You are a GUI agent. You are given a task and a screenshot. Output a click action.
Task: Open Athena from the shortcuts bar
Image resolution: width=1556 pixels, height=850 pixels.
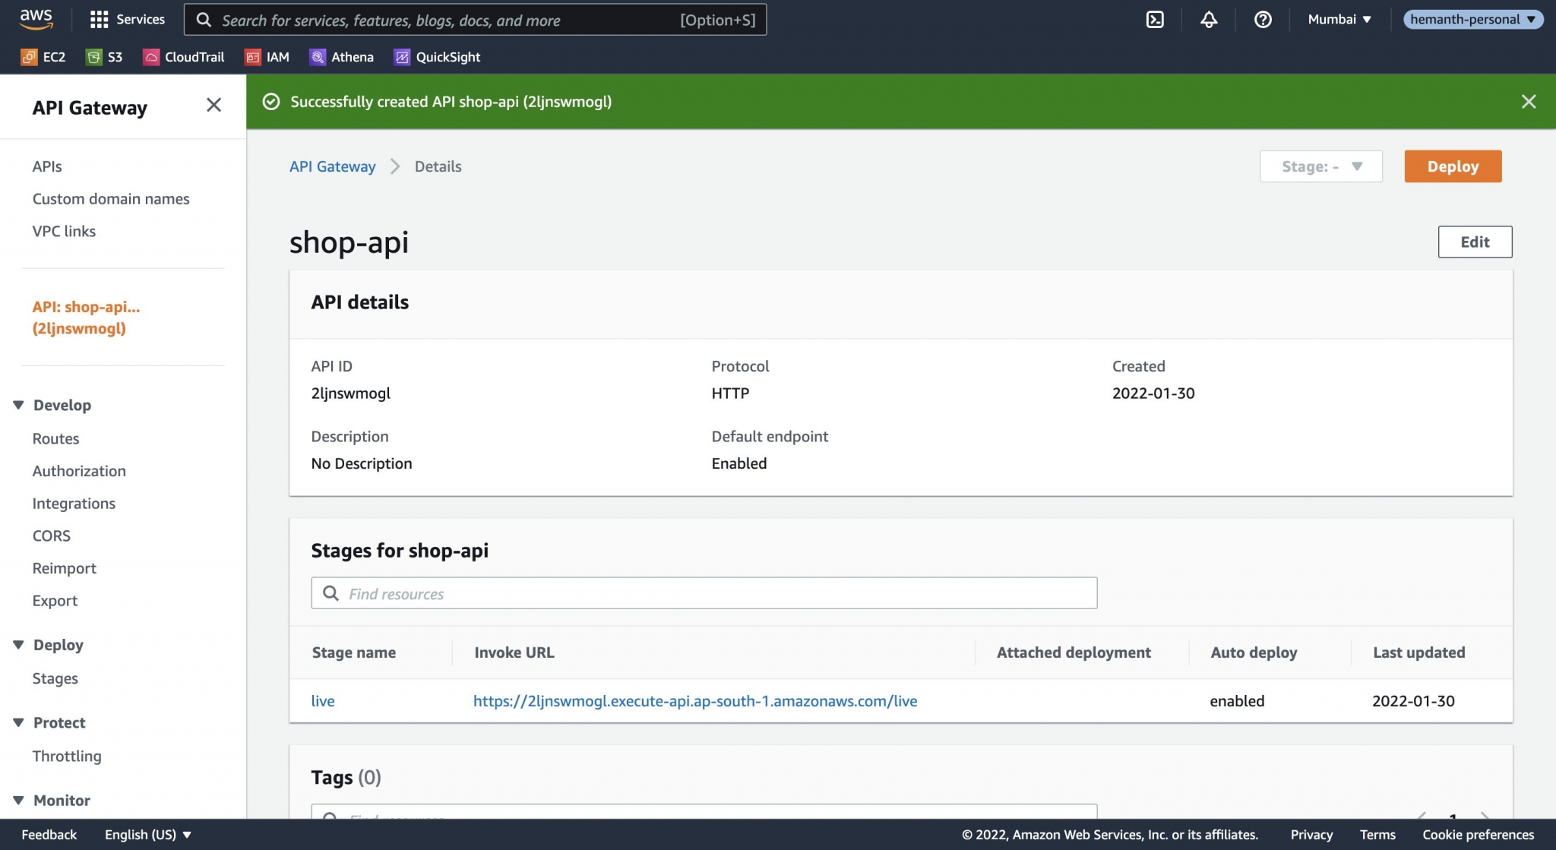click(342, 56)
